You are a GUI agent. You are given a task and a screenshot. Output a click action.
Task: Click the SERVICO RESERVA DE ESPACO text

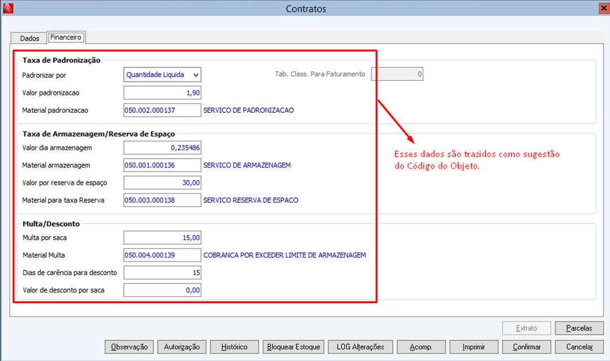[251, 200]
